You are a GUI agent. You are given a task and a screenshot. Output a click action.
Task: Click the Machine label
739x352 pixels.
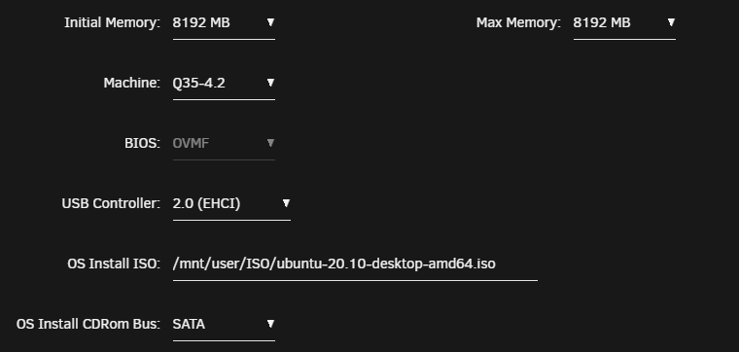[132, 83]
